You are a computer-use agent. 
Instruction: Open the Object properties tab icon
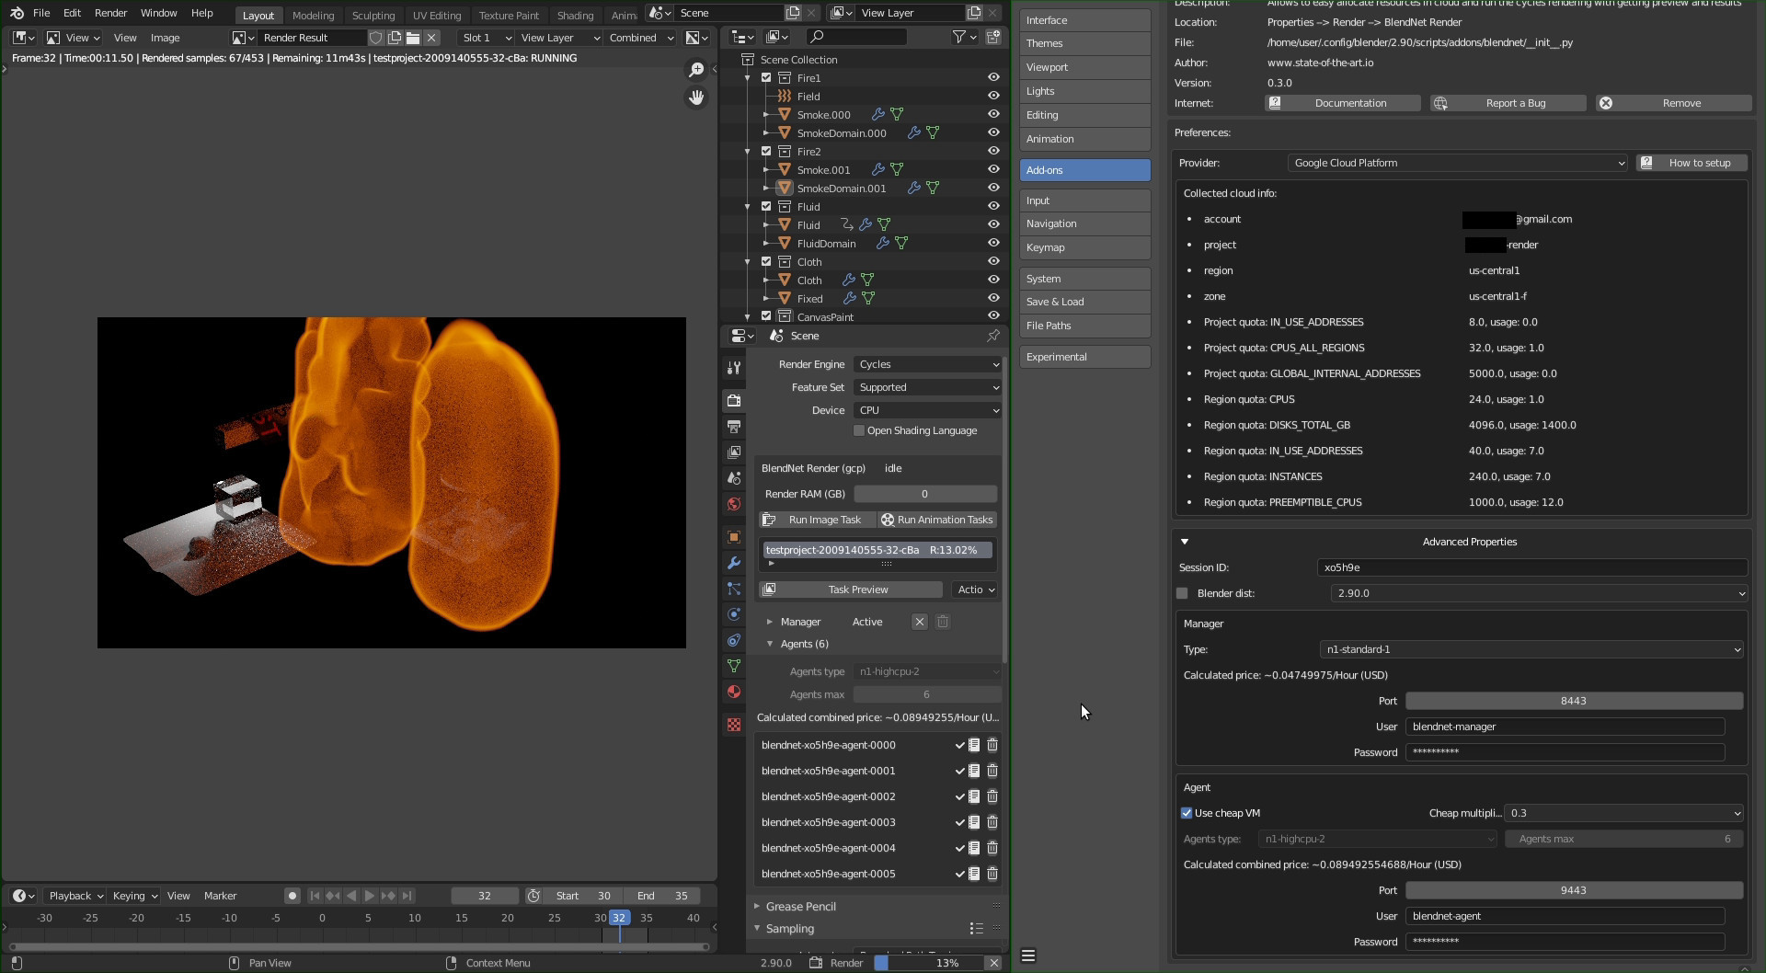[x=734, y=537]
